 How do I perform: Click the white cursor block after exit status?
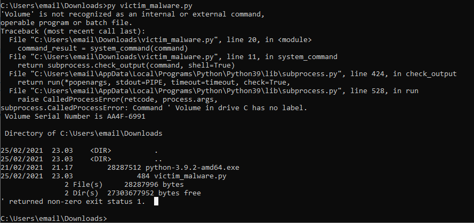click(x=156, y=202)
